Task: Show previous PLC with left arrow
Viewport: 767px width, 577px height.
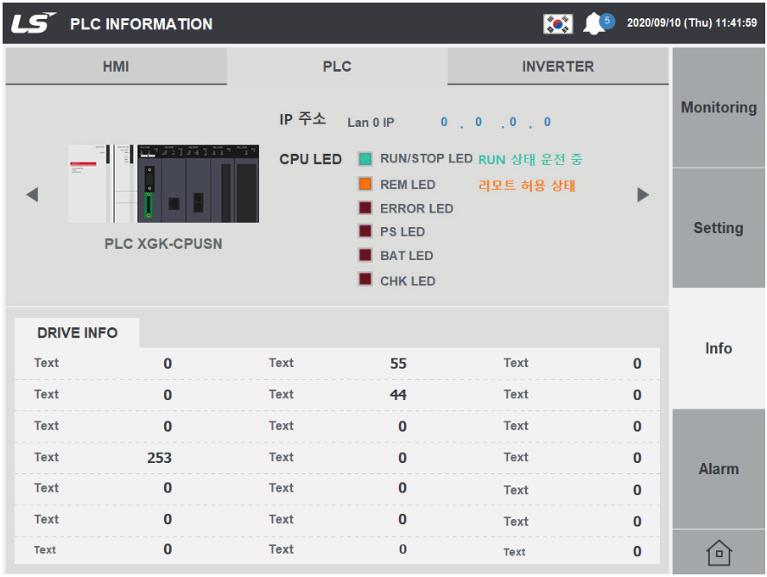Action: (x=32, y=194)
